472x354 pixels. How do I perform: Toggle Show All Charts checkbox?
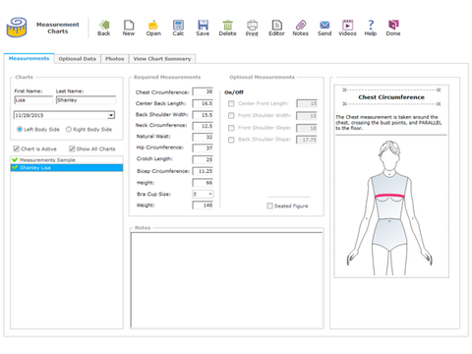[72, 148]
